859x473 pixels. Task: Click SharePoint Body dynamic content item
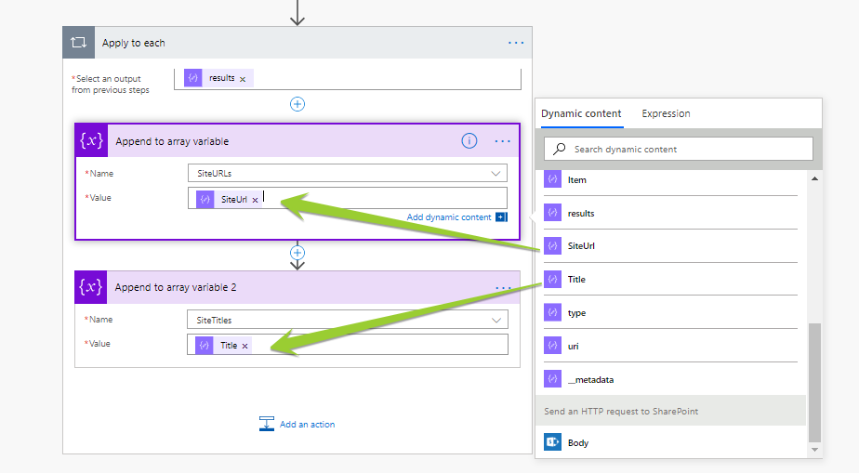[577, 443]
